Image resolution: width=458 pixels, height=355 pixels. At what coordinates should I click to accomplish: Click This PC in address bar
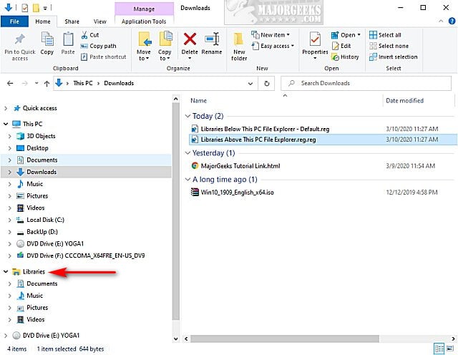[x=83, y=83]
